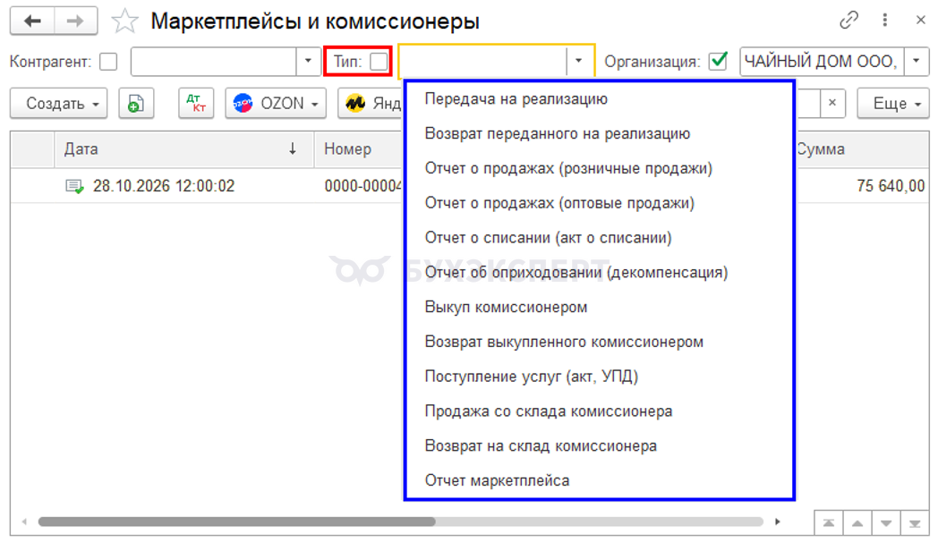Open the OZON button menu
The image size is (938, 542).
coord(276,104)
